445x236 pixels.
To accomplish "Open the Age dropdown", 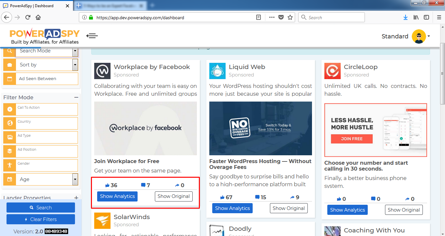I will 47,179.
